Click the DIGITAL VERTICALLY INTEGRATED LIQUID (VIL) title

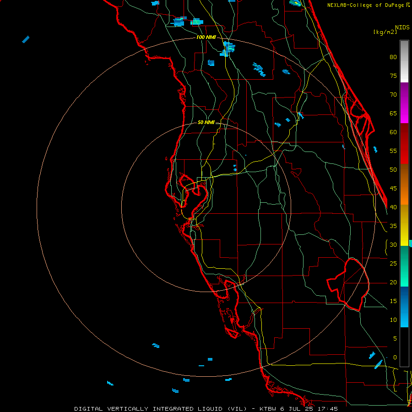coord(161,409)
